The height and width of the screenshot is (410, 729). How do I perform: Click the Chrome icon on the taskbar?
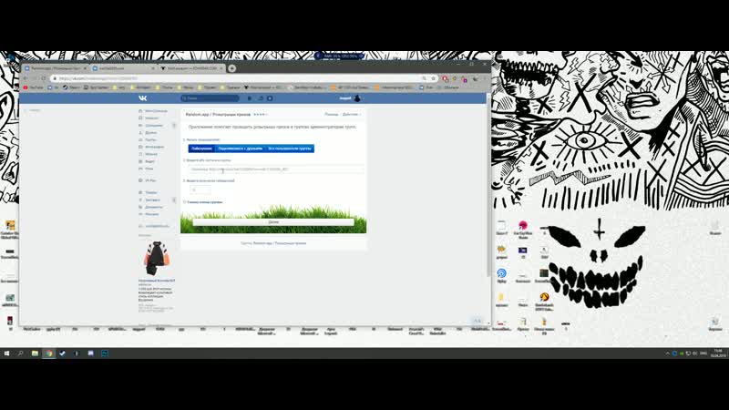[x=49, y=354]
